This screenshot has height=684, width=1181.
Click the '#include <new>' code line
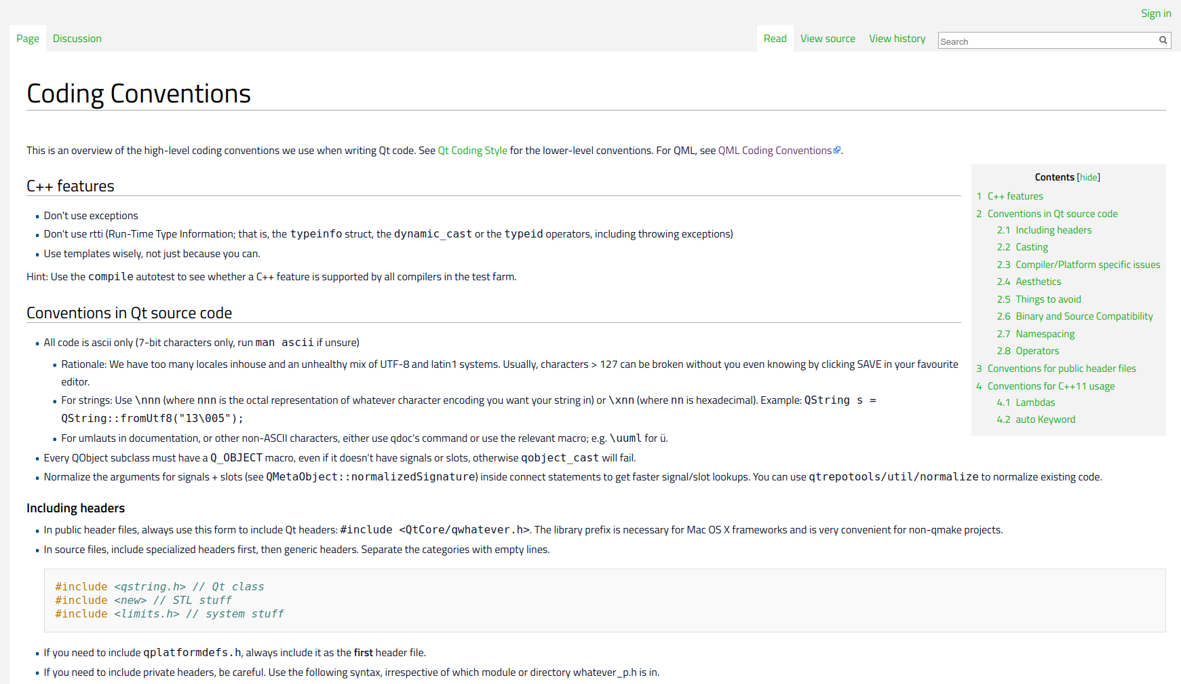tap(143, 601)
